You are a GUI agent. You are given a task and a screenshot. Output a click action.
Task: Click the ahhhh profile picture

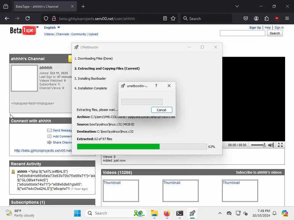pyautogui.click(x=24, y=78)
